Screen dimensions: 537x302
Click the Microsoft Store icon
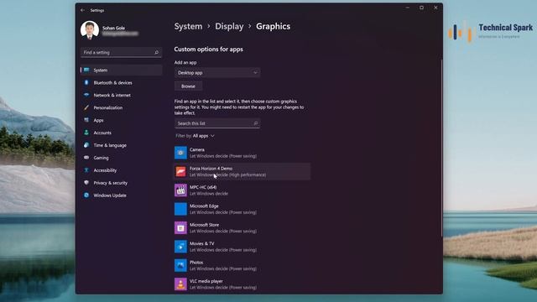point(180,228)
